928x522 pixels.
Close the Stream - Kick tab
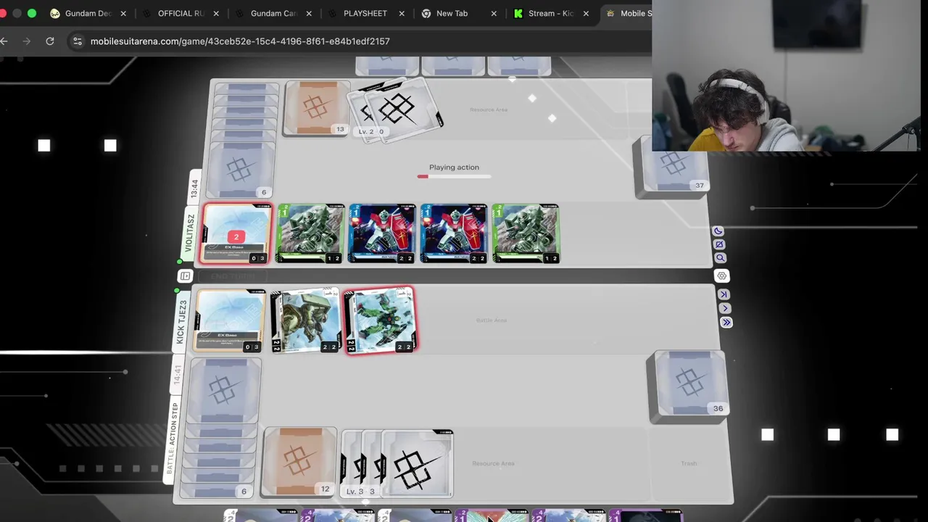click(x=586, y=13)
